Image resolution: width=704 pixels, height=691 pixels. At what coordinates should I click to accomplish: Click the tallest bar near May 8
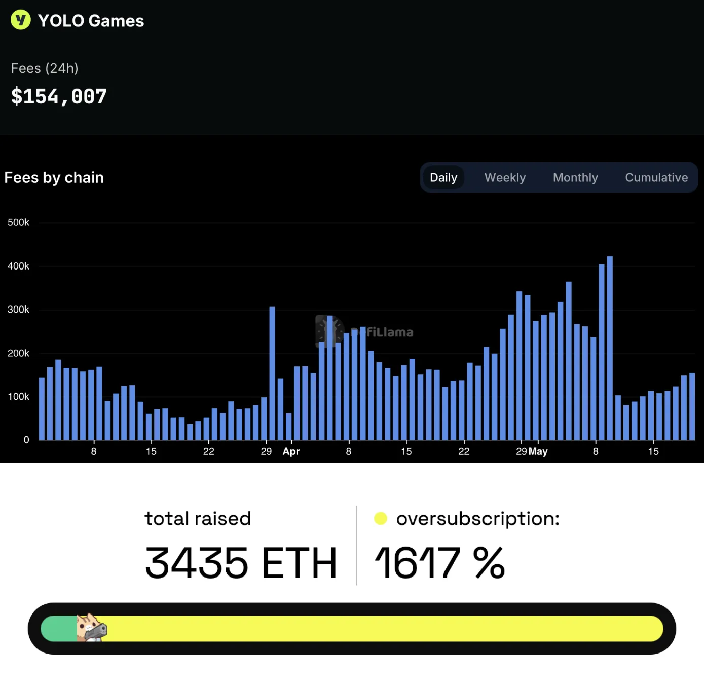point(610,348)
